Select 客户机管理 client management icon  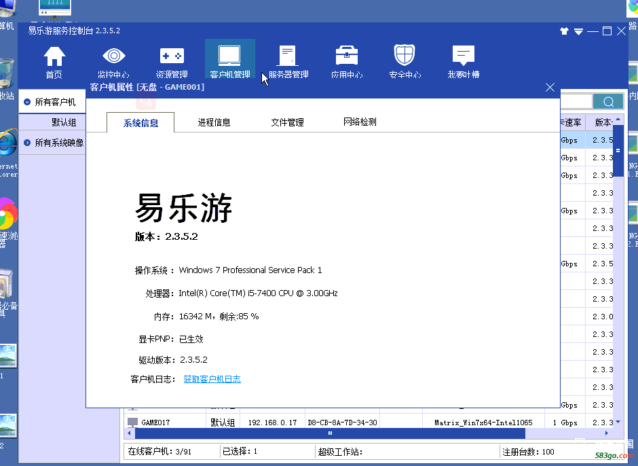(230, 61)
